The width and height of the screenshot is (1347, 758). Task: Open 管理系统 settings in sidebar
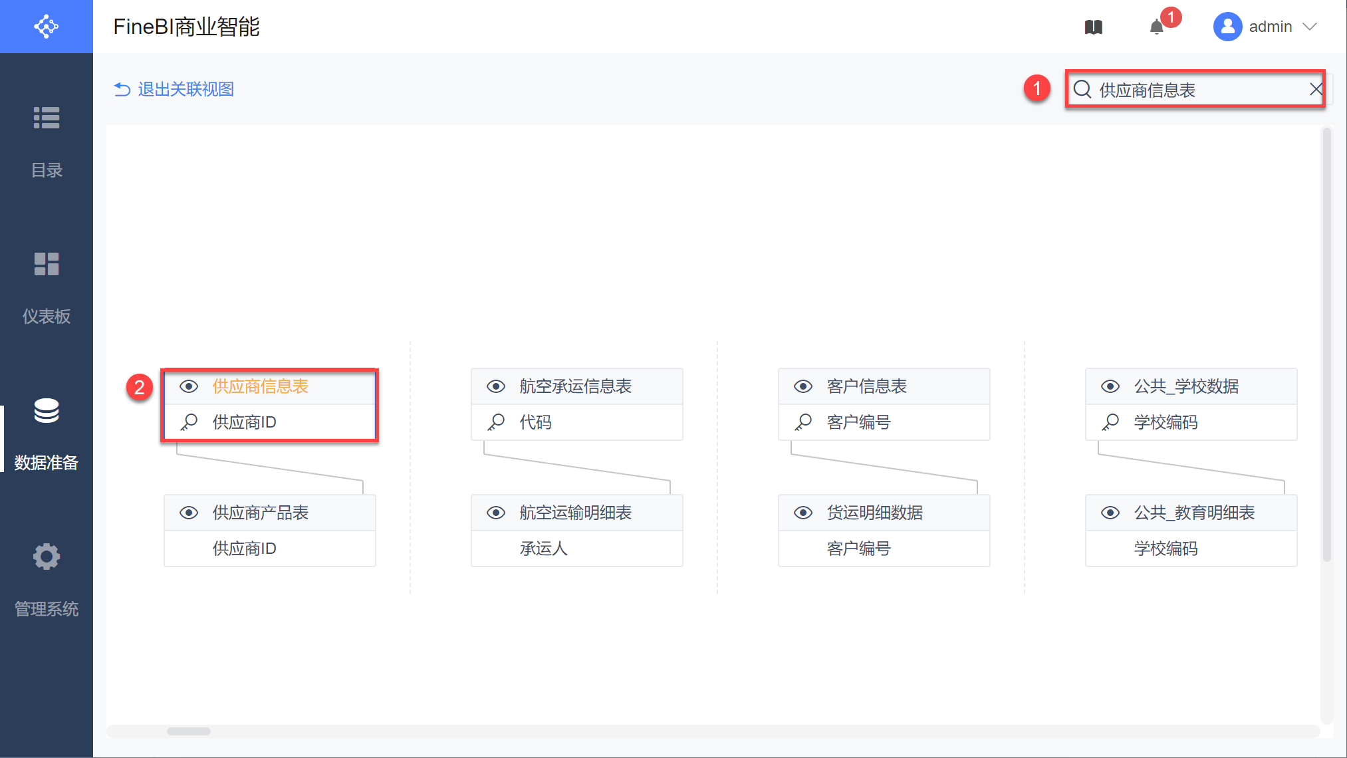pyautogui.click(x=47, y=580)
